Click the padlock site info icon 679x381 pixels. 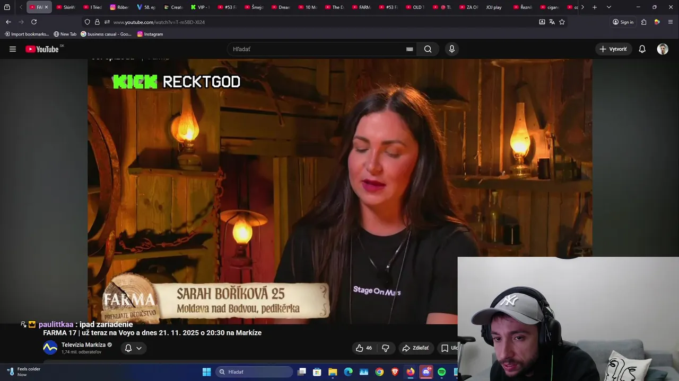(97, 22)
